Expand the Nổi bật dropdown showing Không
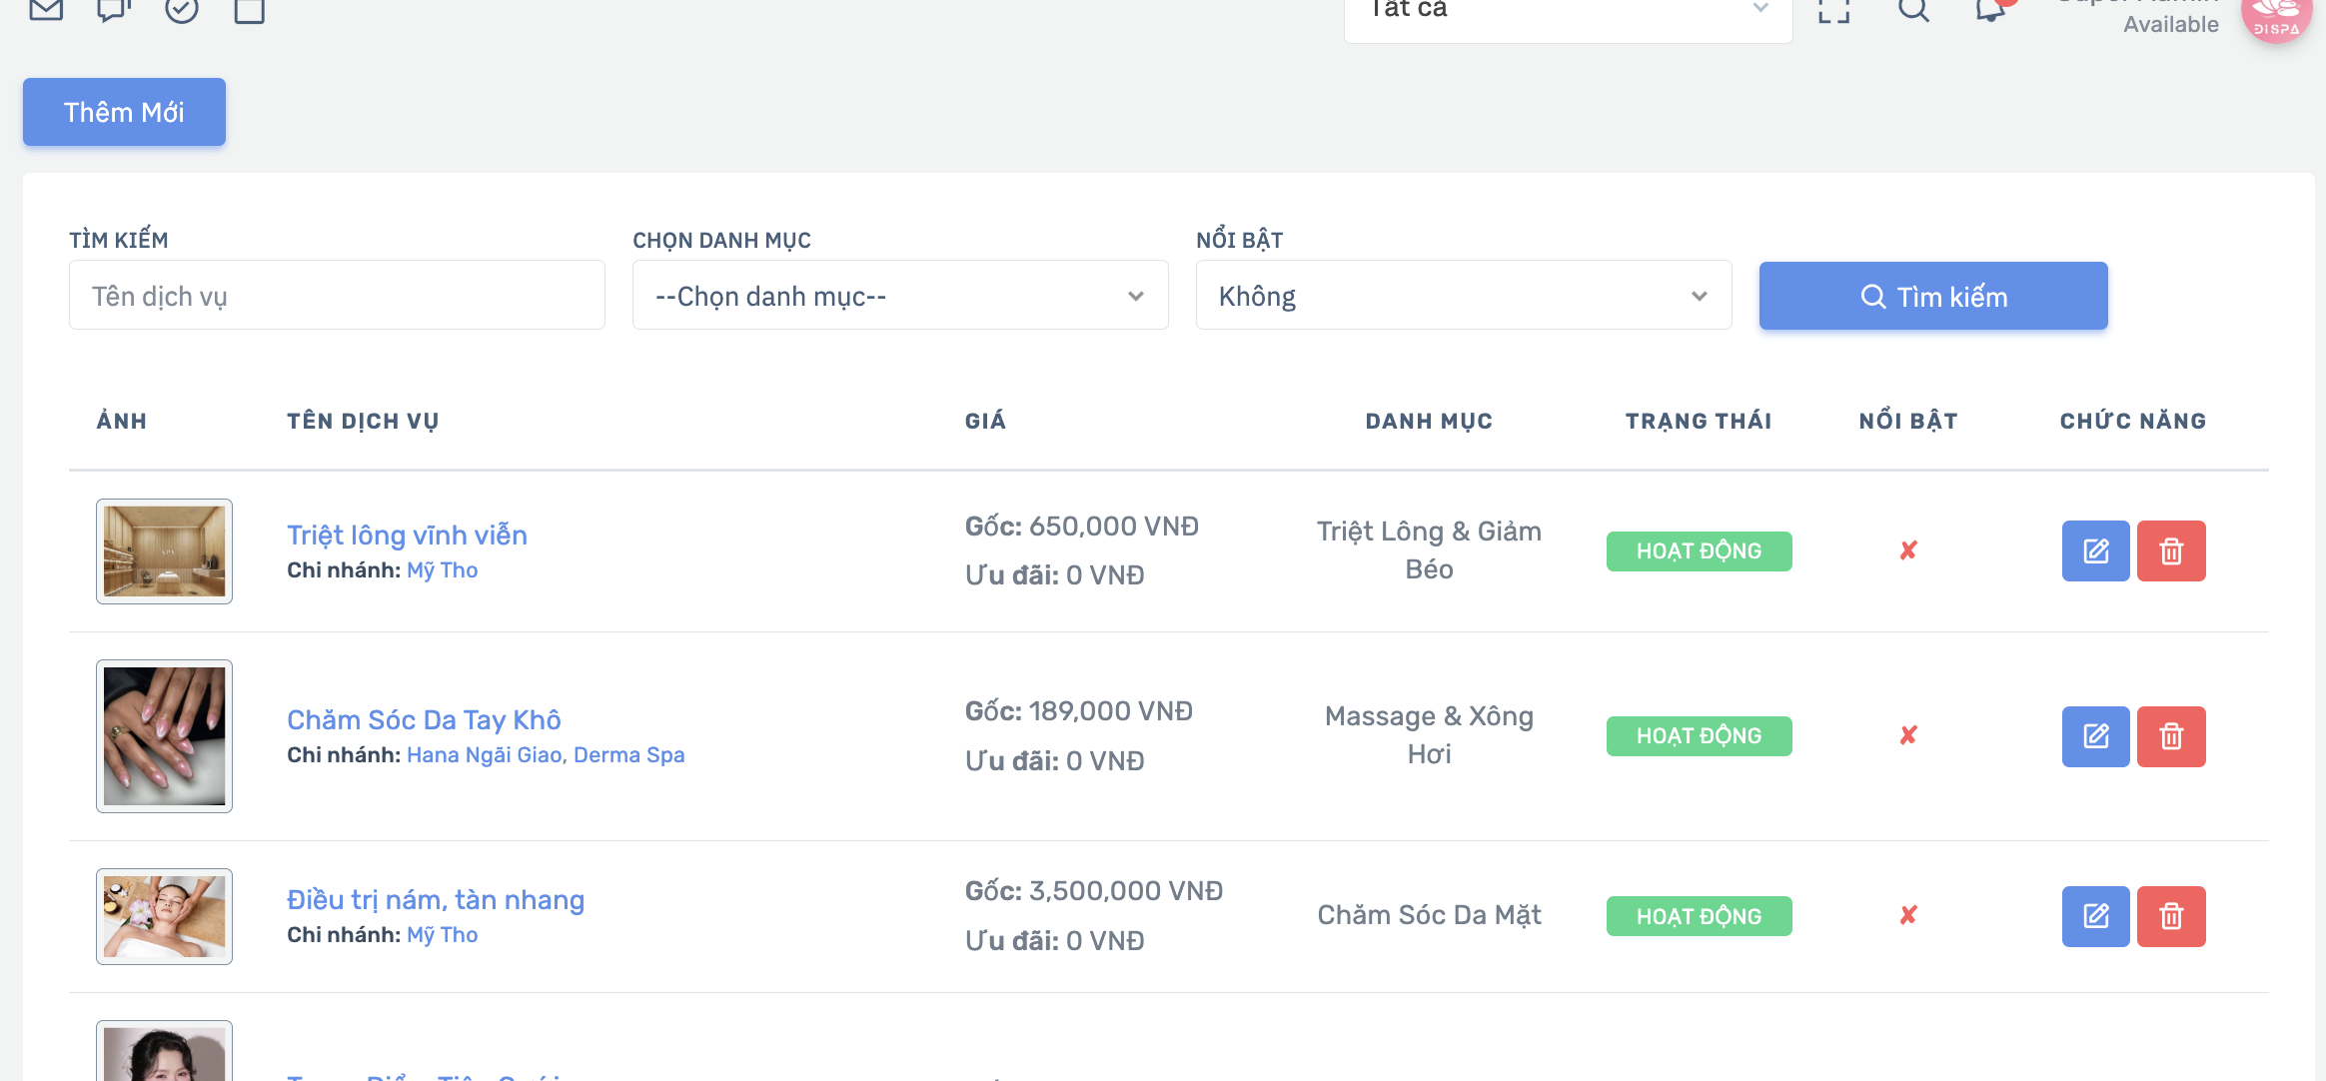This screenshot has width=2326, height=1081. pyautogui.click(x=1464, y=296)
